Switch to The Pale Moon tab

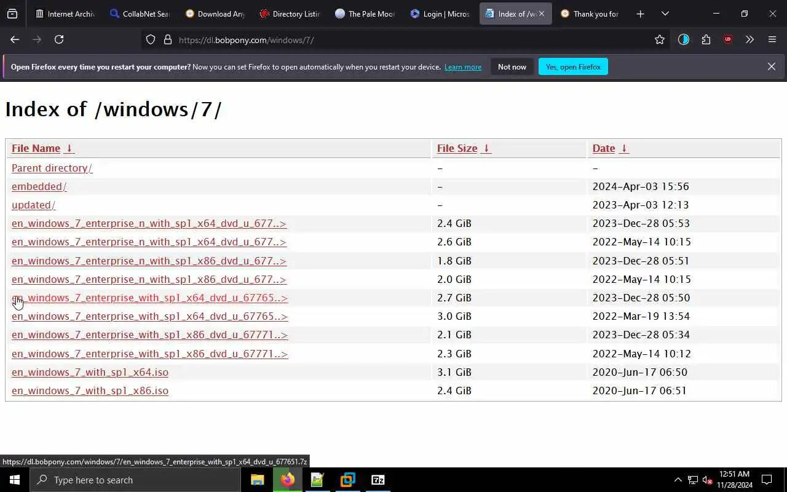pyautogui.click(x=365, y=14)
